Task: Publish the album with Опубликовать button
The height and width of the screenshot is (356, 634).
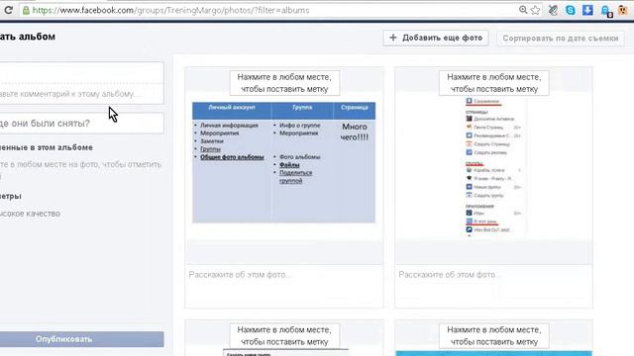Action: point(81,339)
